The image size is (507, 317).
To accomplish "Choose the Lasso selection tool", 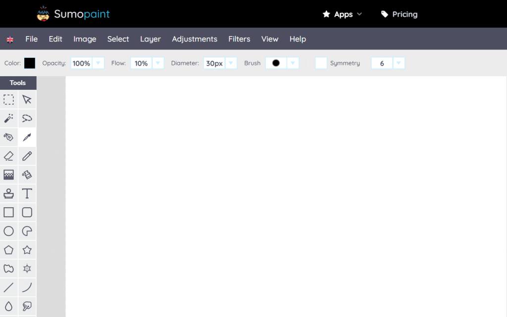I will click(x=27, y=119).
